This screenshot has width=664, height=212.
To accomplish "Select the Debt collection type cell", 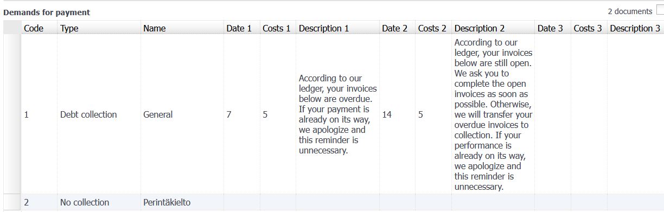I will [x=99, y=114].
